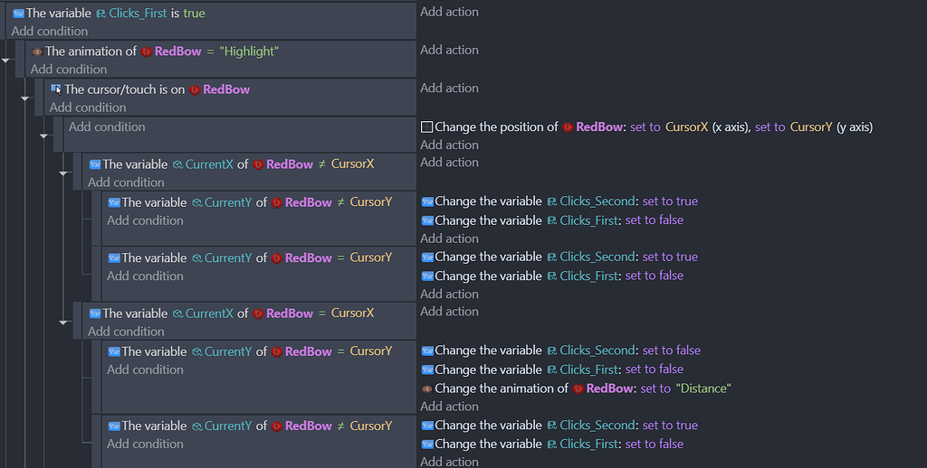Collapse the CurrentX = CursorX event arrow
This screenshot has width=927, height=468.
click(63, 323)
